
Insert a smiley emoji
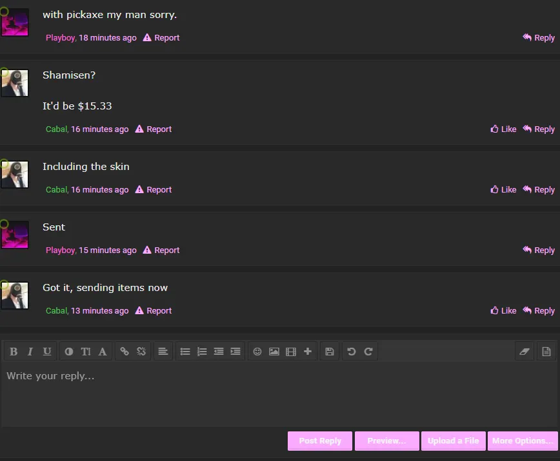(x=257, y=352)
